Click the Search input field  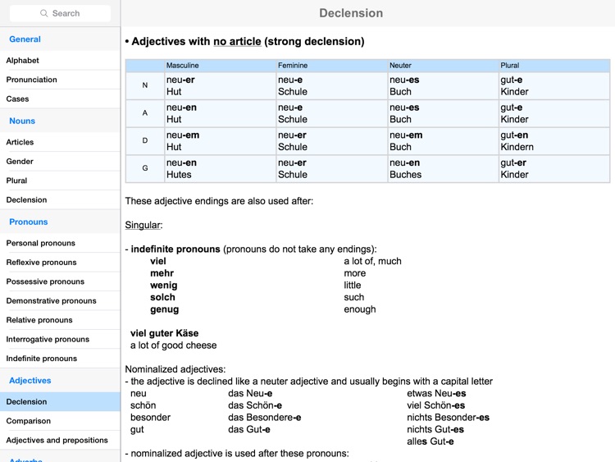pyautogui.click(x=60, y=13)
